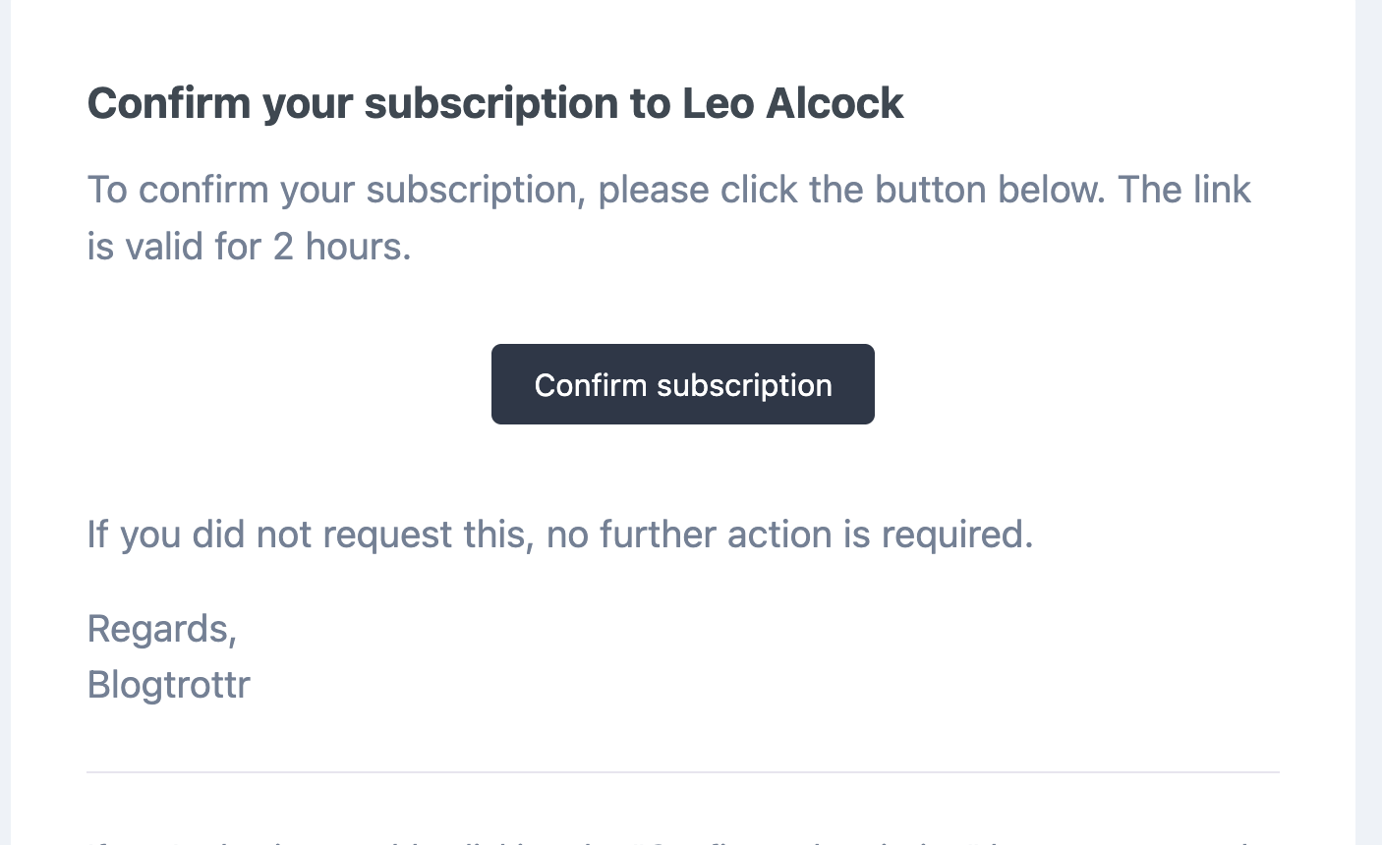Screen dimensions: 1382x845
Task: Click the 'Regards,' sign-off text
Action: point(162,629)
